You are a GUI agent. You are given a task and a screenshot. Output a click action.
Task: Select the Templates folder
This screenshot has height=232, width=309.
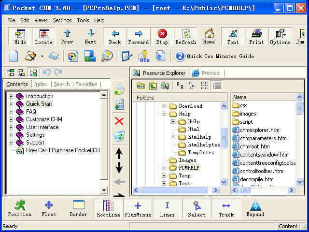click(201, 153)
